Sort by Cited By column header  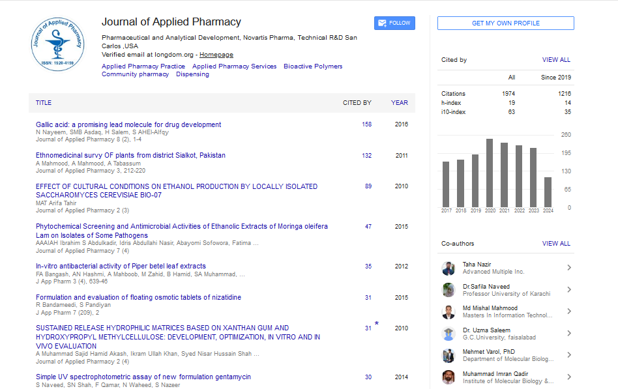(357, 103)
